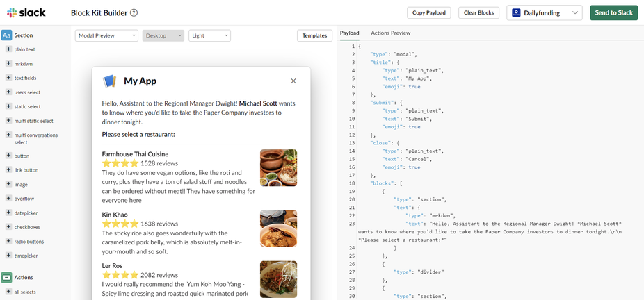Screen dimensions: 644x300
Task: Click the Slack logo
Action: tap(26, 12)
